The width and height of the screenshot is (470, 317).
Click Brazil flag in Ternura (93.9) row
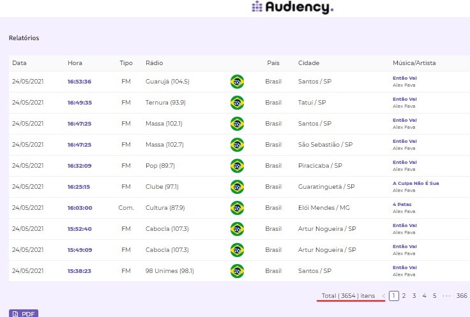coord(237,103)
